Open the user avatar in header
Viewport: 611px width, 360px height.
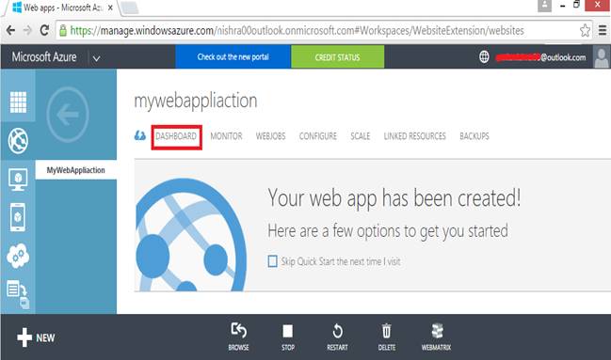(602, 56)
